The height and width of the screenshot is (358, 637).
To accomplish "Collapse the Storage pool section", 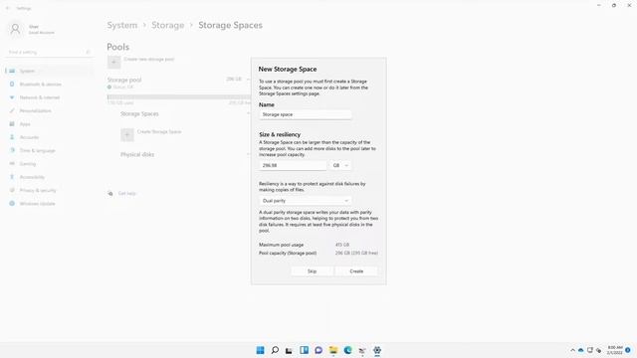I will [x=248, y=80].
